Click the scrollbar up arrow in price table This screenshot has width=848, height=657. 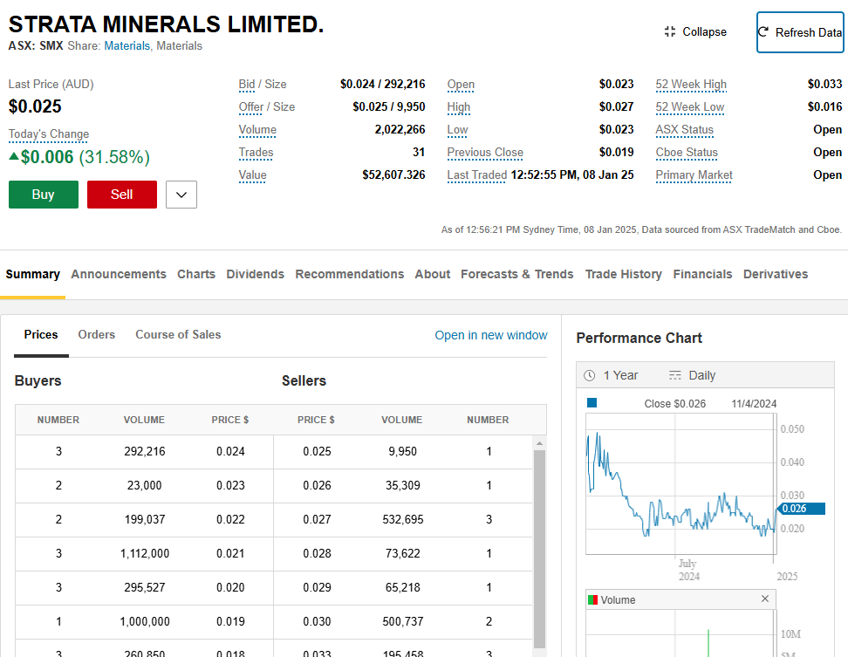pyautogui.click(x=539, y=443)
